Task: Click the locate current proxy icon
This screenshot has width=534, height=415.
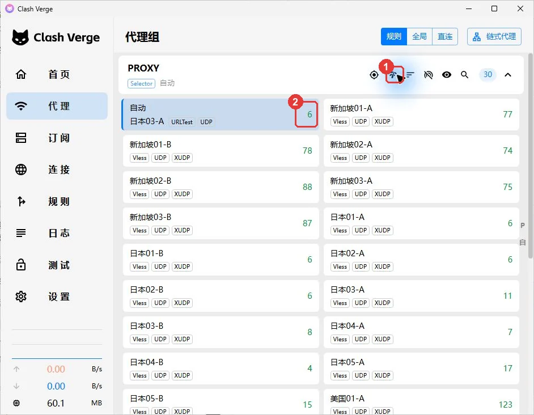Action: coord(374,75)
